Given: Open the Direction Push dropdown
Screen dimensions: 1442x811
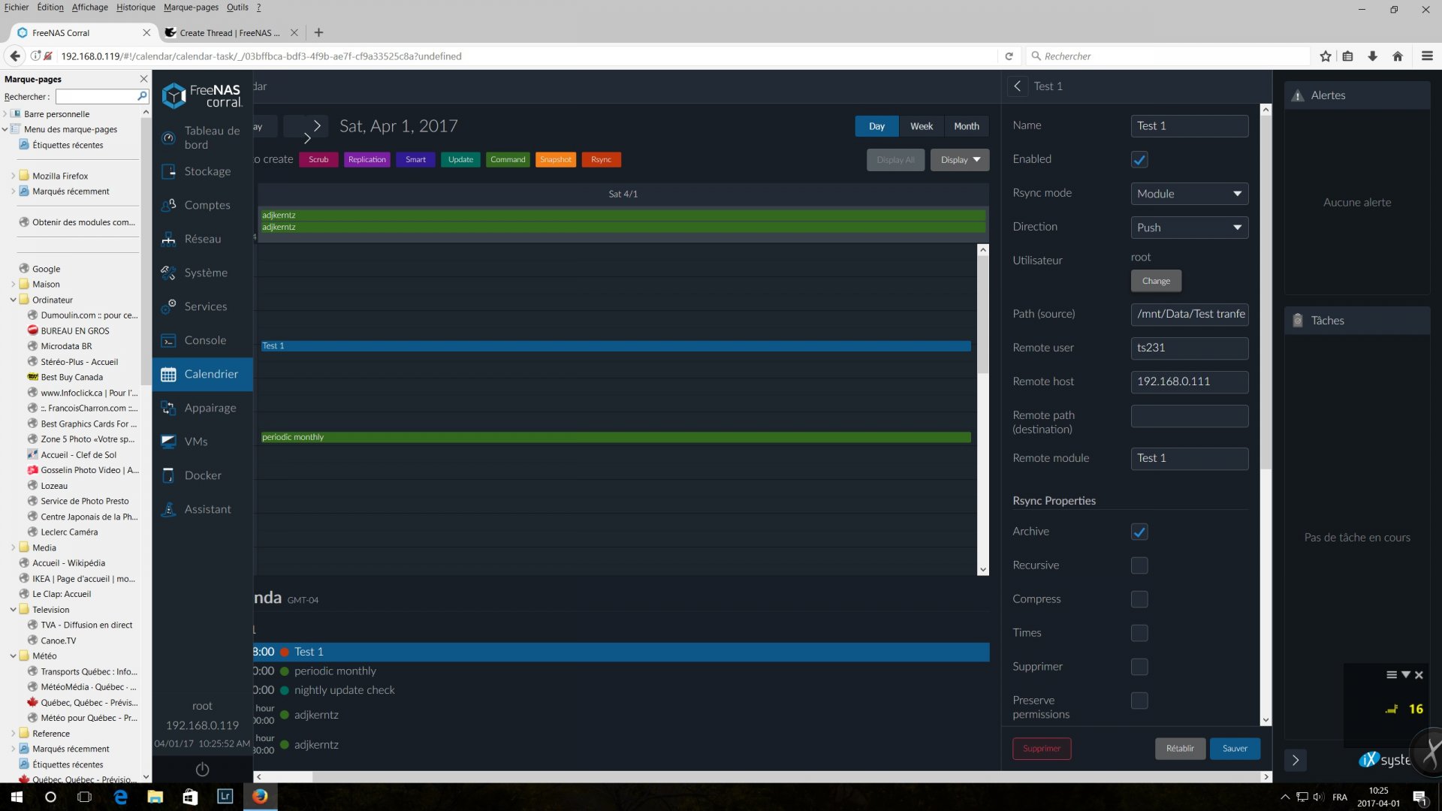Looking at the screenshot, I should pyautogui.click(x=1190, y=228).
